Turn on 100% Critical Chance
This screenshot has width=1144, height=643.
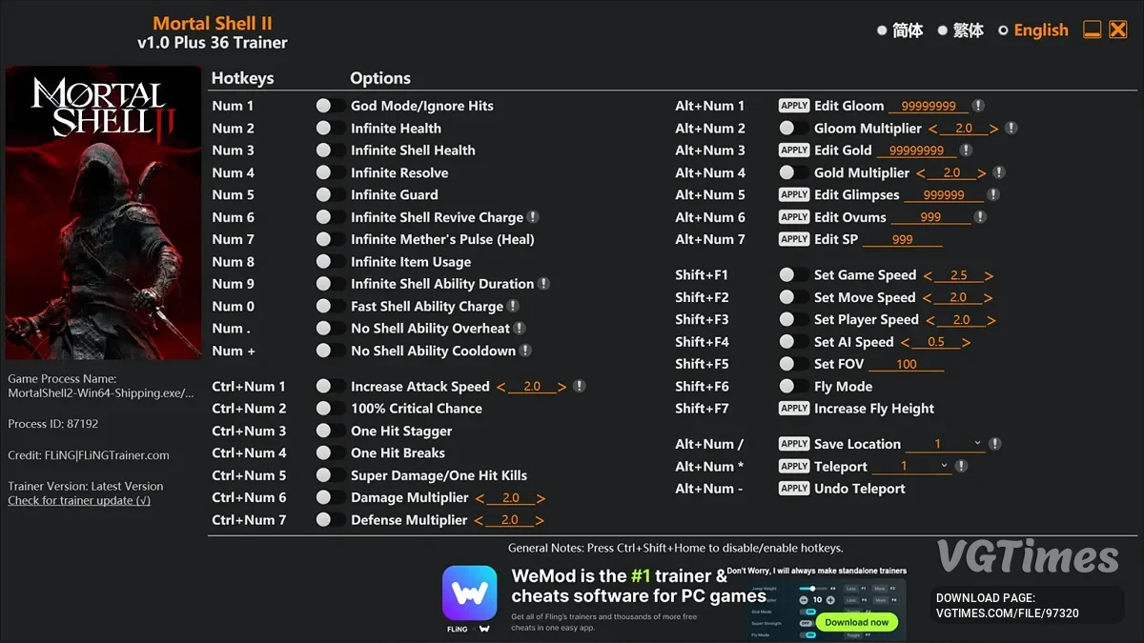click(330, 409)
